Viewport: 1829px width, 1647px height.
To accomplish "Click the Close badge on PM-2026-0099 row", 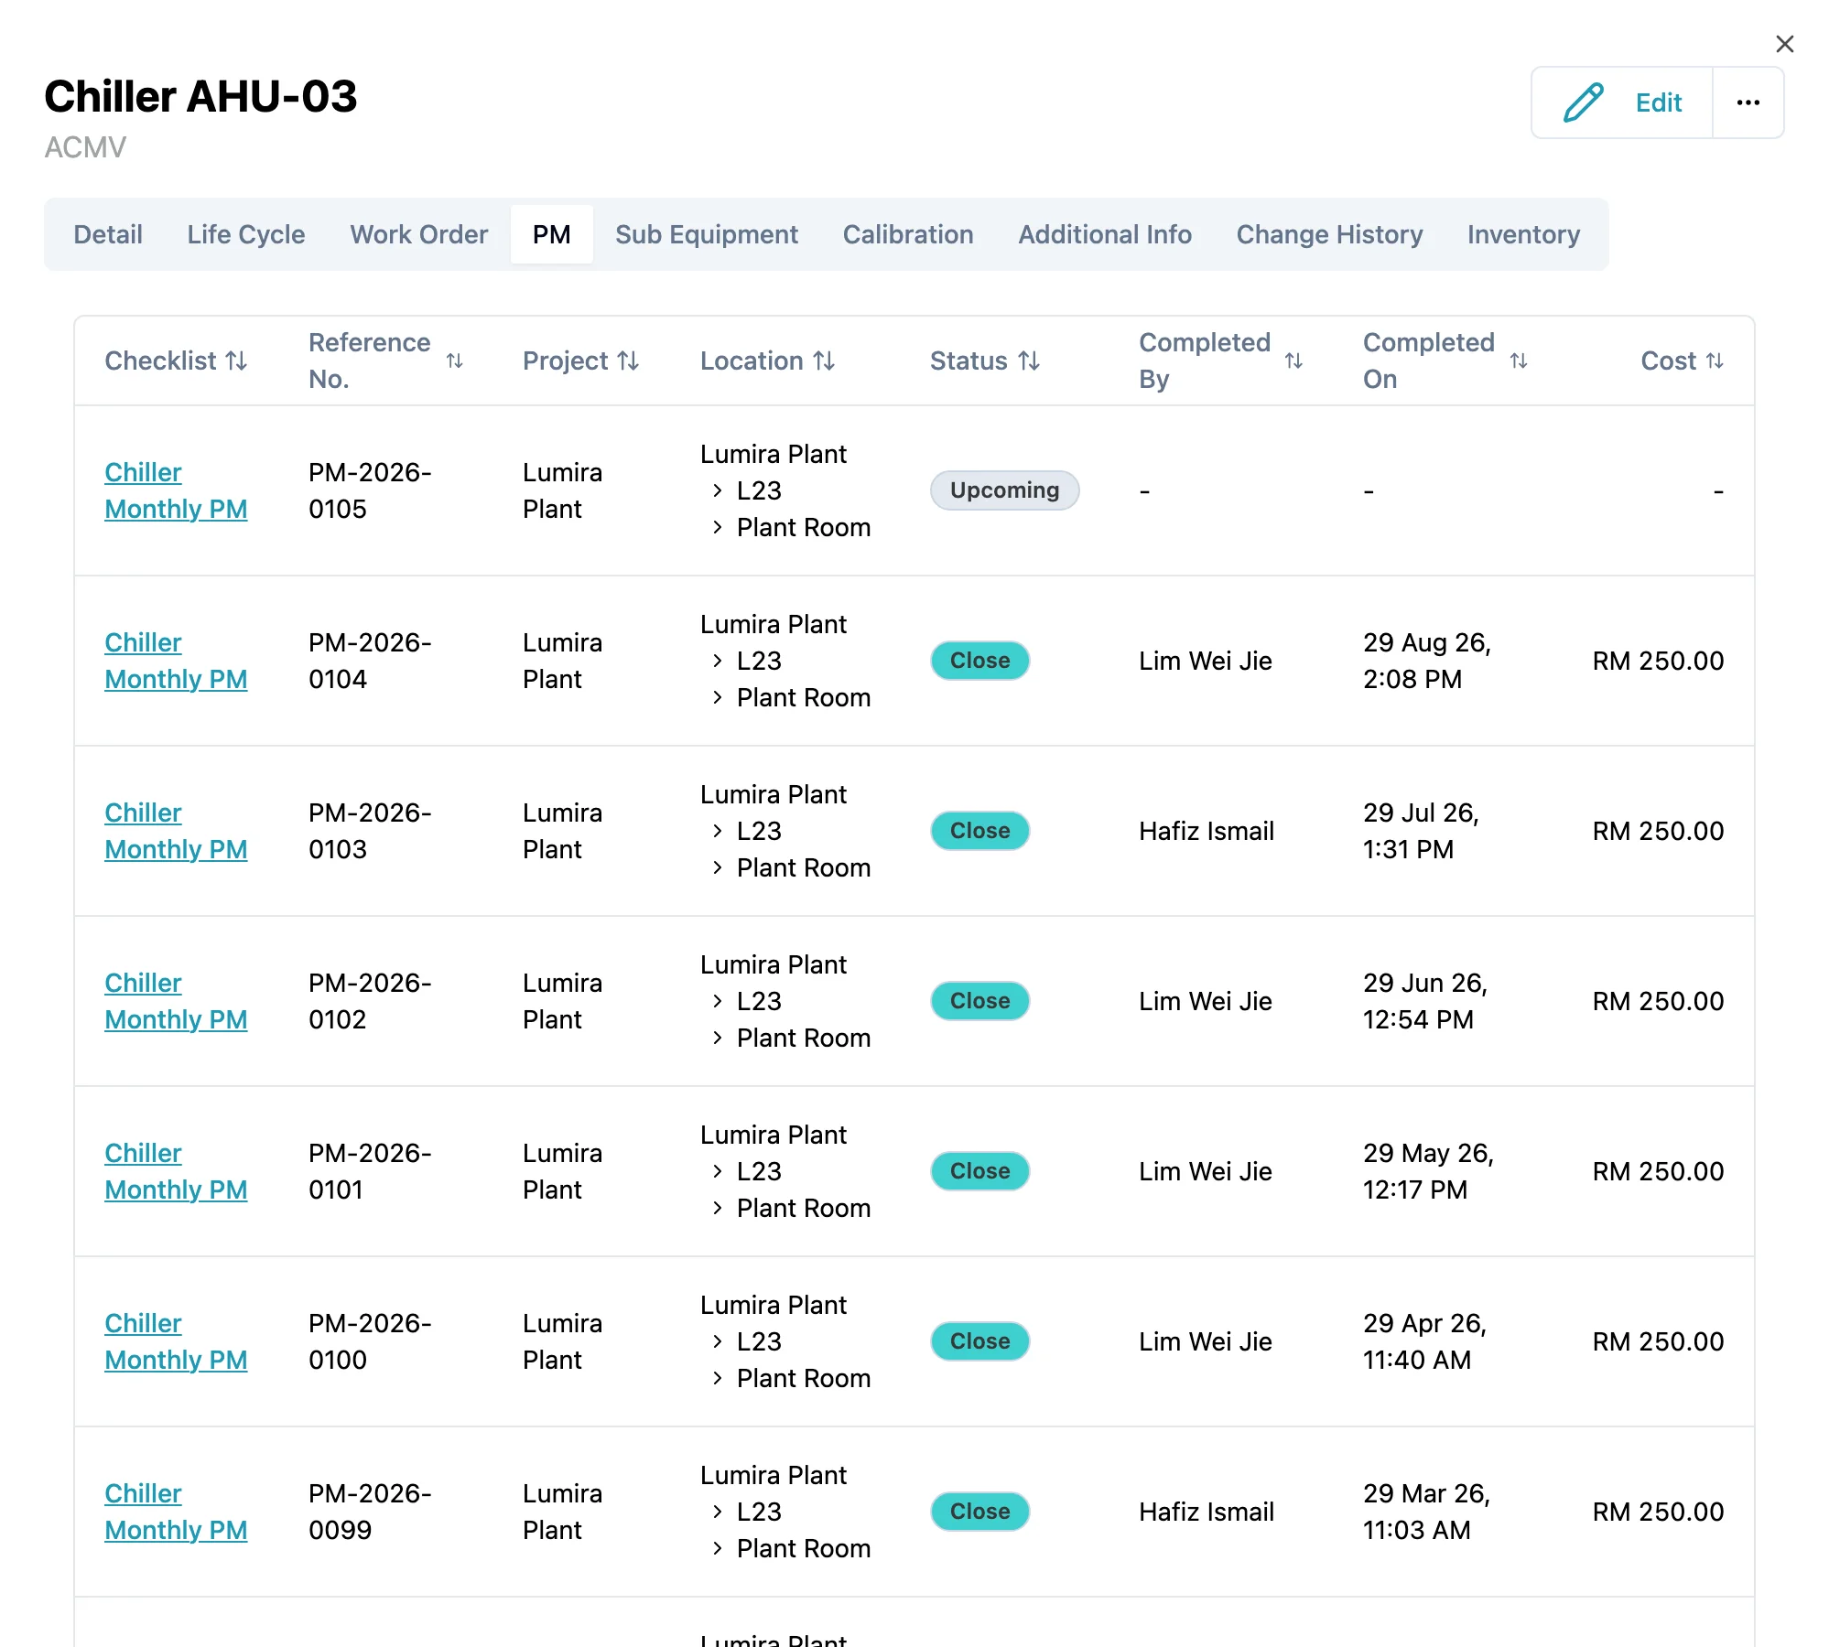I will pos(979,1512).
